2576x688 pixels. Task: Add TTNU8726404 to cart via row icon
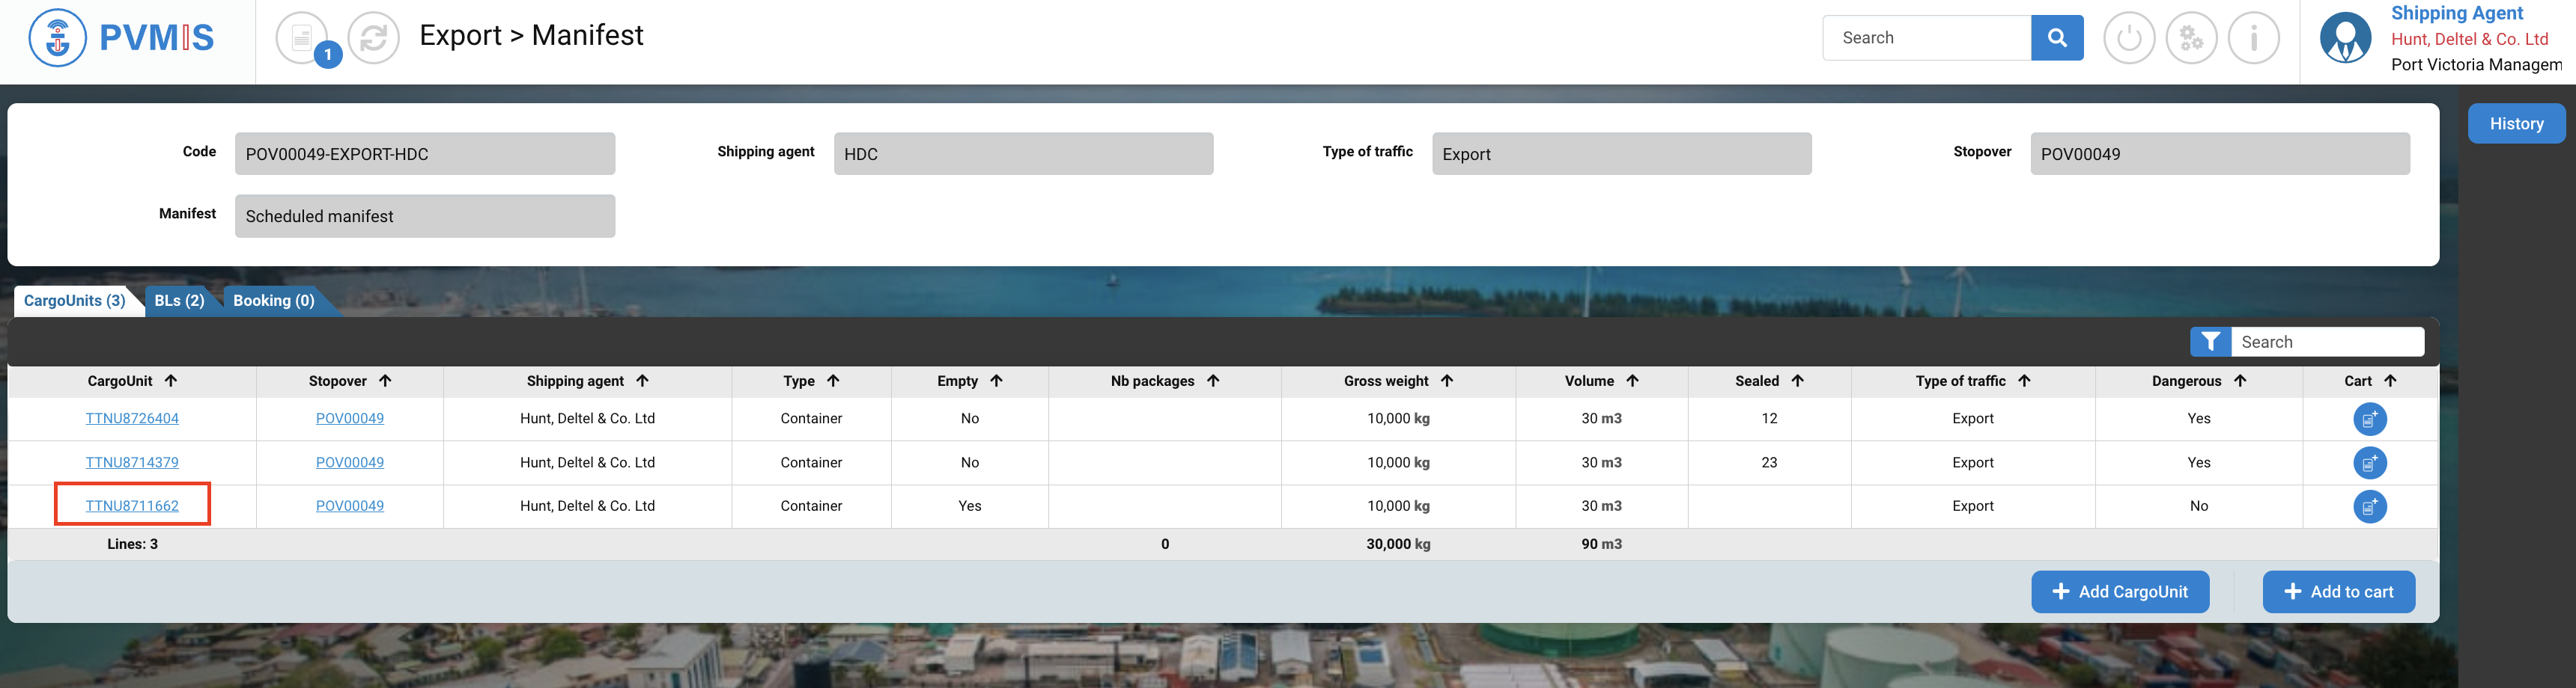[x=2369, y=420]
